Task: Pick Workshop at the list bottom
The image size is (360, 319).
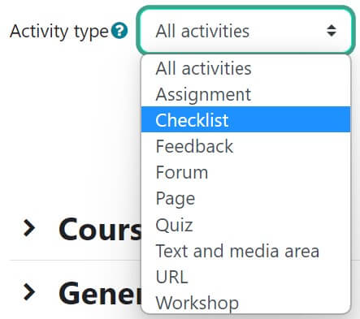Action: point(246,302)
